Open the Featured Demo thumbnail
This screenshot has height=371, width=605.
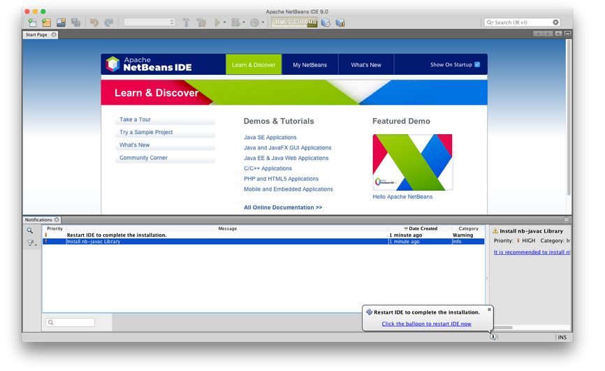(412, 162)
